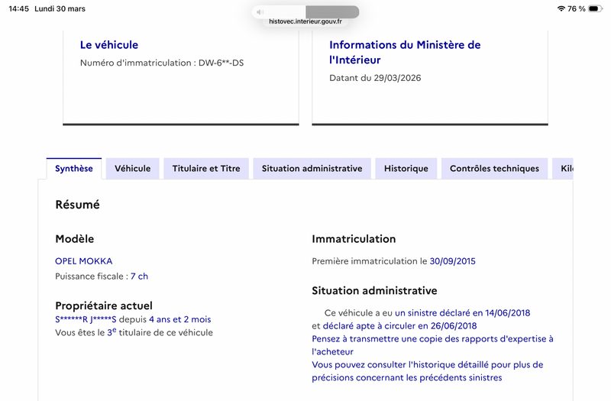611x401 pixels.
Task: Select the registration number DW-6**-DS text
Action: pyautogui.click(x=221, y=63)
